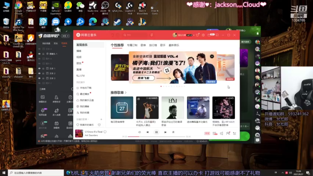
Task: Switch to mini player mode icon
Action: point(217,35)
